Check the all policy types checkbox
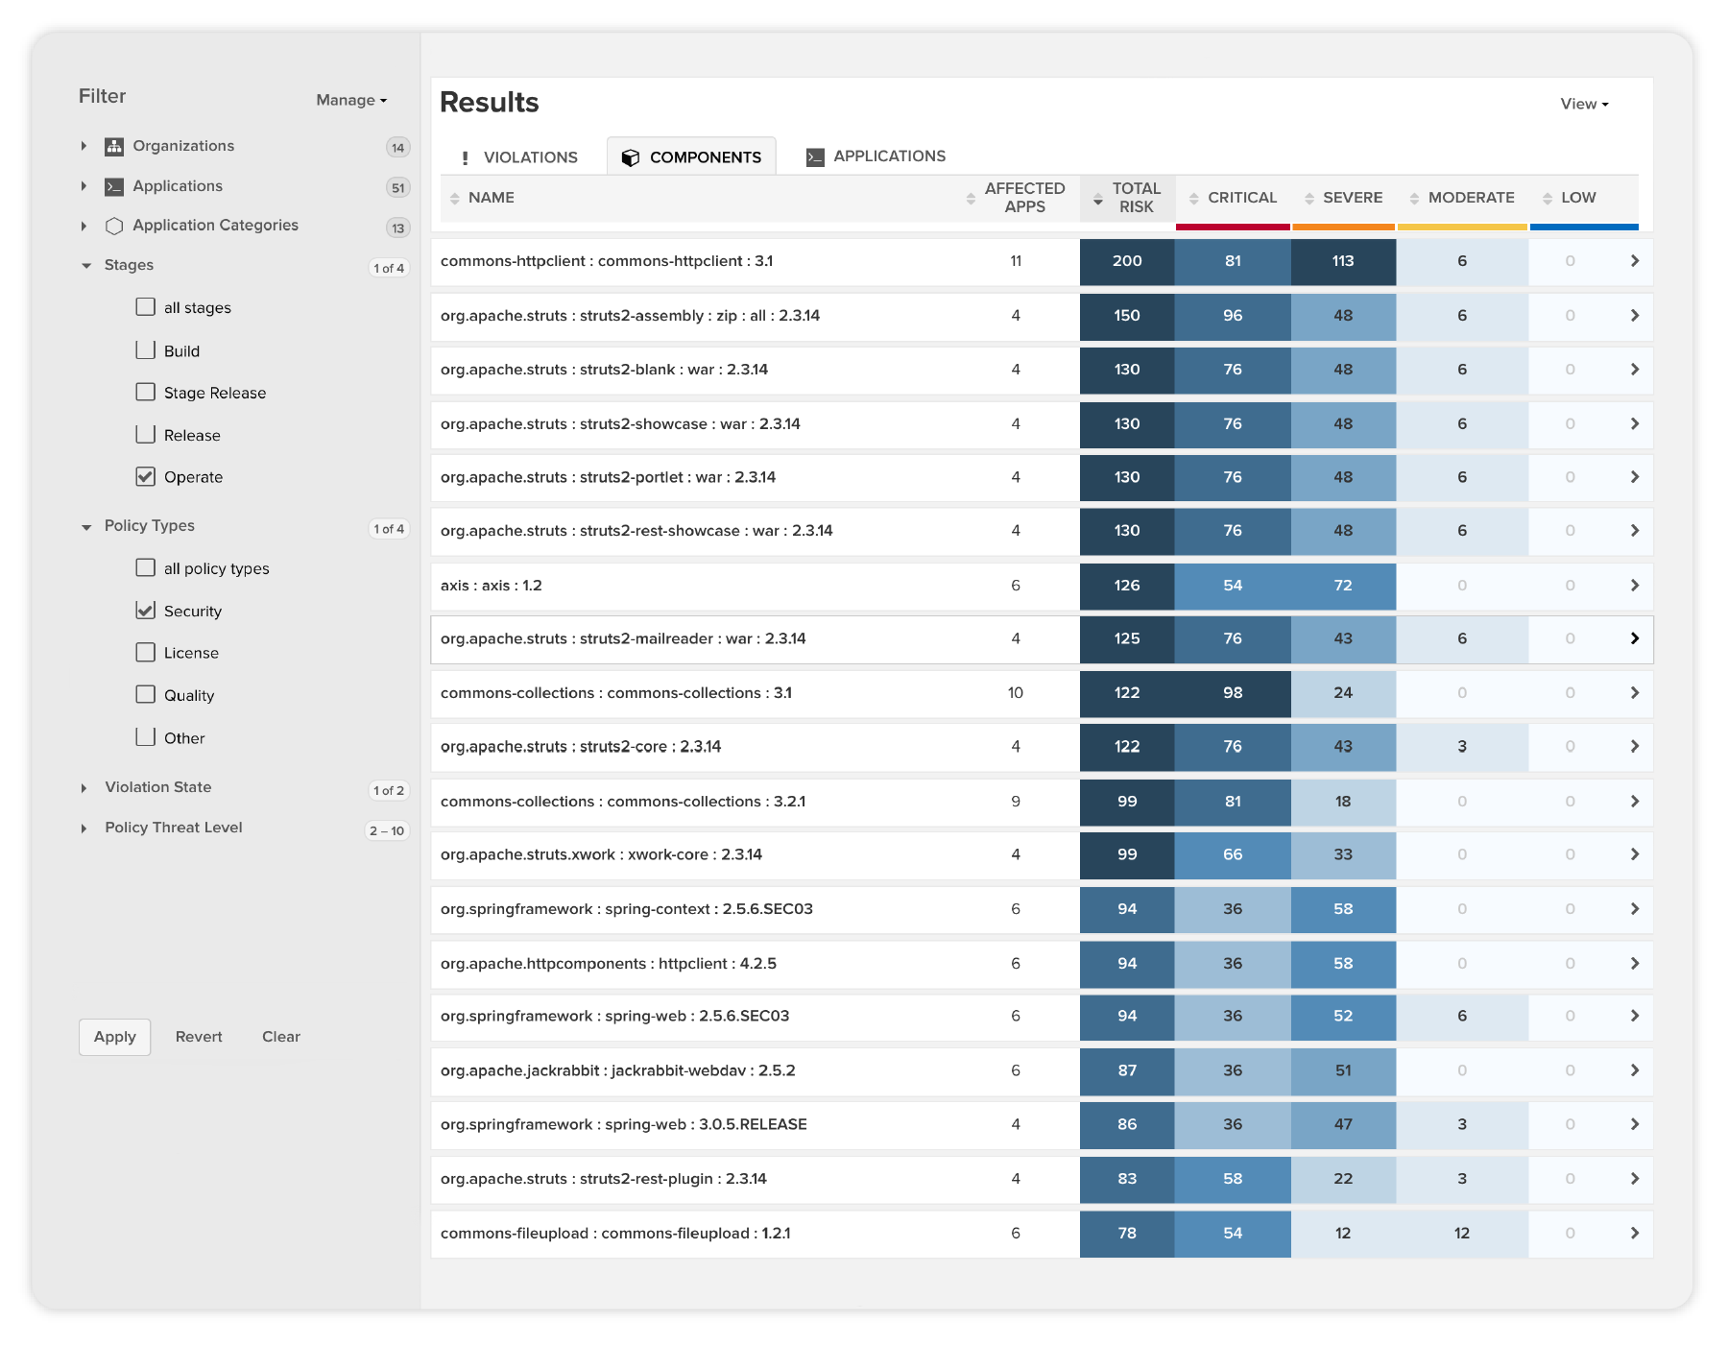This screenshot has height=1345, width=1728. click(146, 567)
